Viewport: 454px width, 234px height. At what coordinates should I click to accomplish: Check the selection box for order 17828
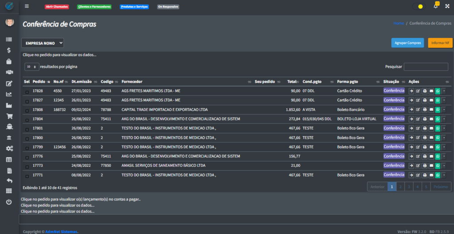coord(27,91)
